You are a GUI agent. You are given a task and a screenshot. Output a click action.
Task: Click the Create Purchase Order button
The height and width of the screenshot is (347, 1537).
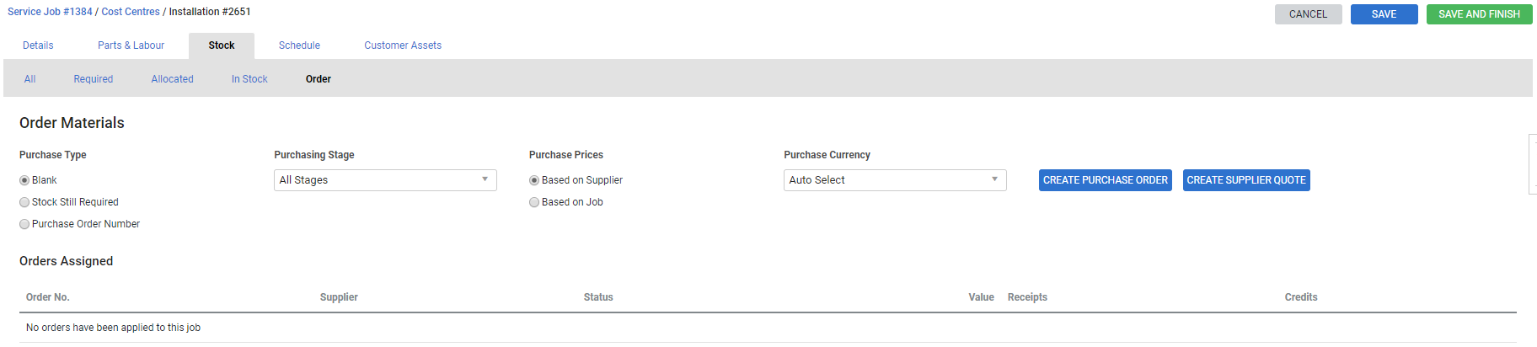tap(1106, 180)
